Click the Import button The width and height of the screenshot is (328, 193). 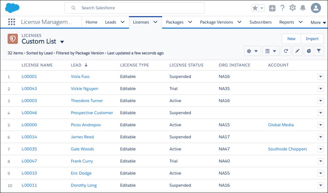click(x=312, y=39)
